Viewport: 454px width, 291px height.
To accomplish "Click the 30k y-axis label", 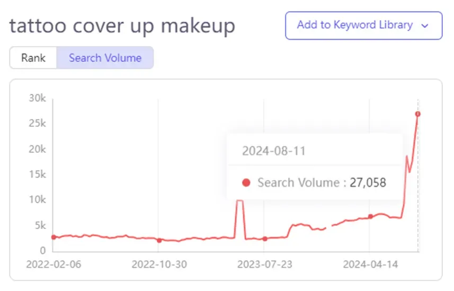I will coord(37,98).
